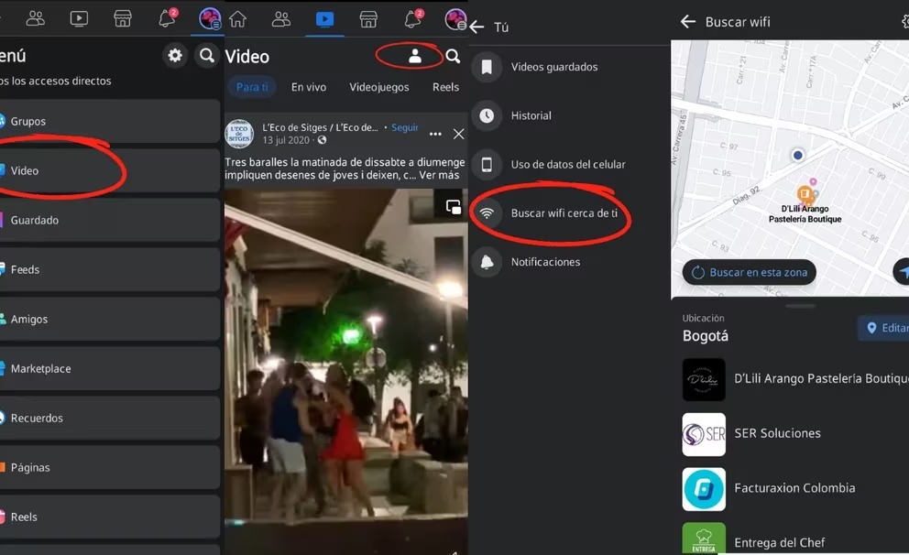Tap Video icon in first screen top bar

79,18
